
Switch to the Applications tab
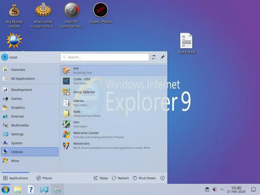[x=15, y=178]
